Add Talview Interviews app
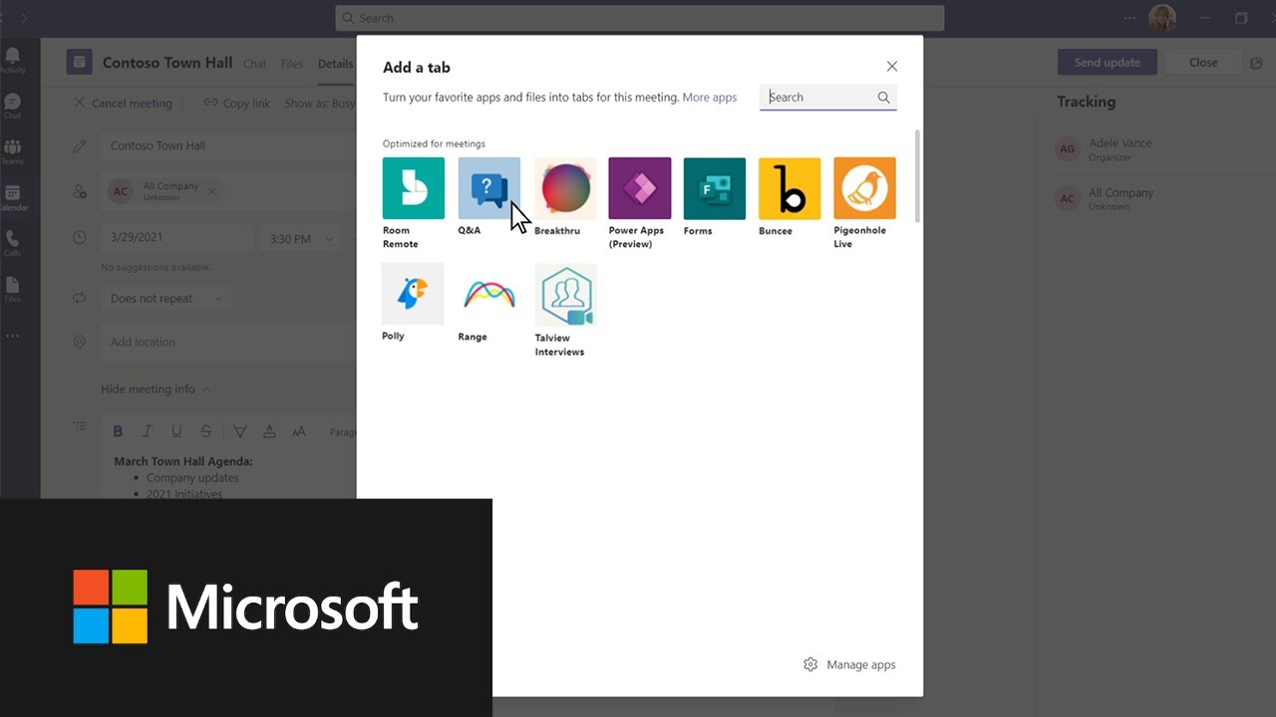The width and height of the screenshot is (1276, 717). [x=565, y=295]
